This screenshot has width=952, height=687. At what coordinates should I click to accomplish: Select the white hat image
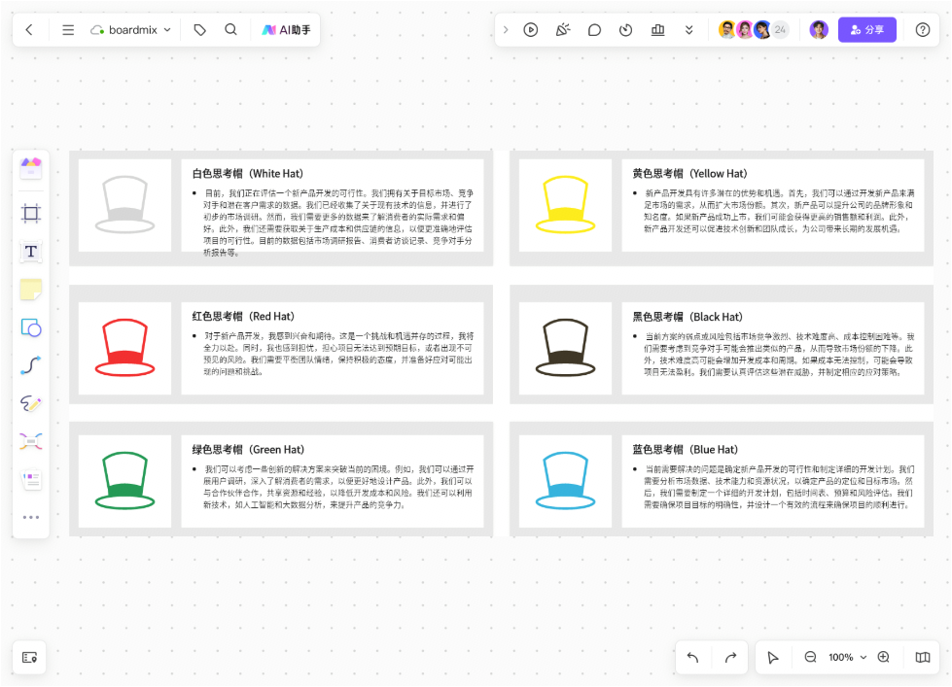(125, 205)
